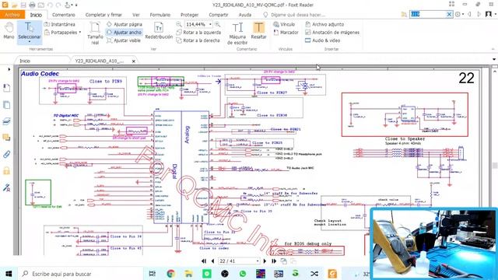Click the Open file icon in quick access
This screenshot has height=280, width=498.
(x=14, y=5)
